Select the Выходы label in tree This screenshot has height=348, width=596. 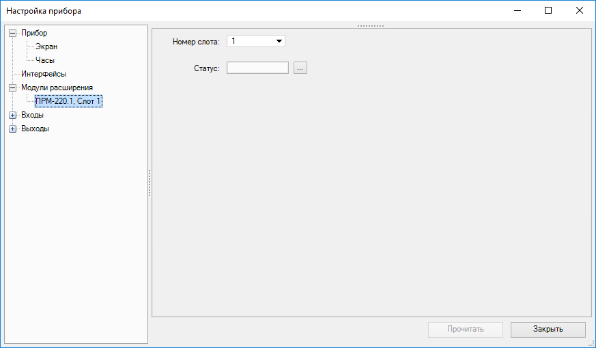click(x=35, y=129)
